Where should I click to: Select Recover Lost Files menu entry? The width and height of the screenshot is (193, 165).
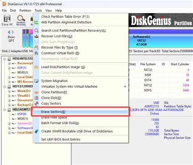click(x=81, y=36)
